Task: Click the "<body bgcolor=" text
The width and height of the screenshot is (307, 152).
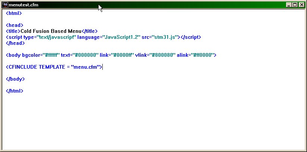Action: (x=24, y=55)
